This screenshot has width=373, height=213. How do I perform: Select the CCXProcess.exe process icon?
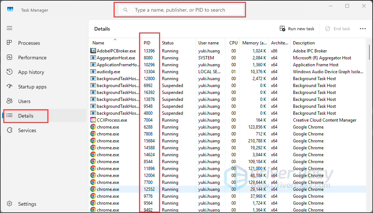coord(93,120)
